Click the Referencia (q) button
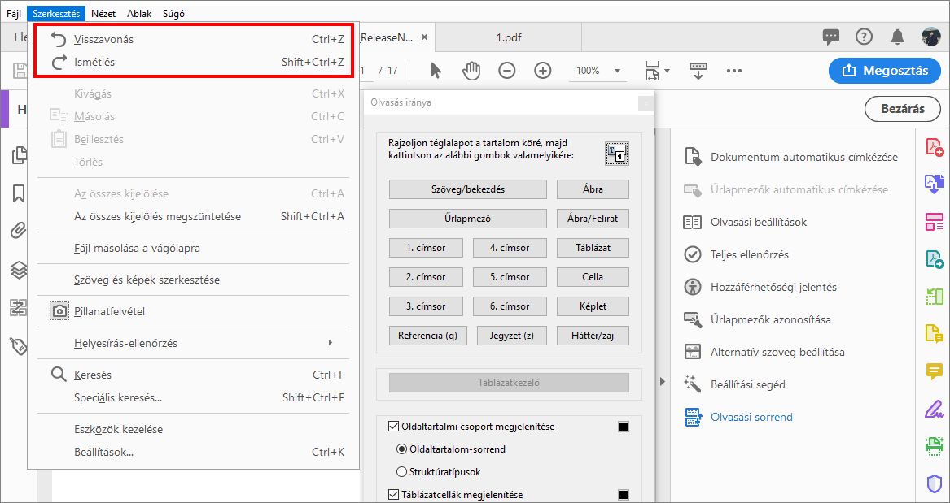The image size is (950, 503). pos(427,336)
